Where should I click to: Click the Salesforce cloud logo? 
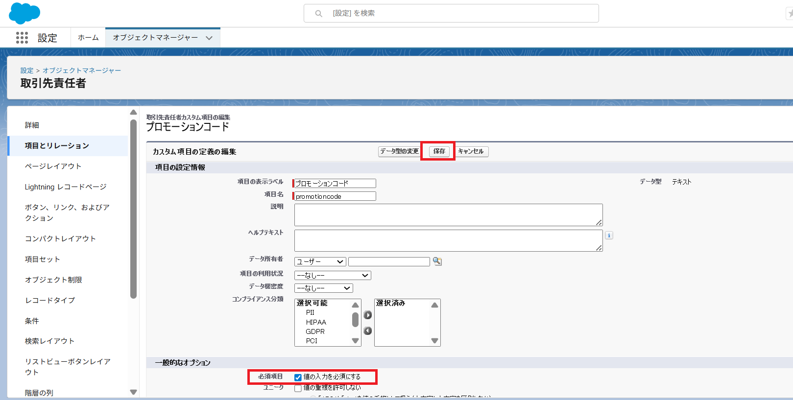point(24,13)
